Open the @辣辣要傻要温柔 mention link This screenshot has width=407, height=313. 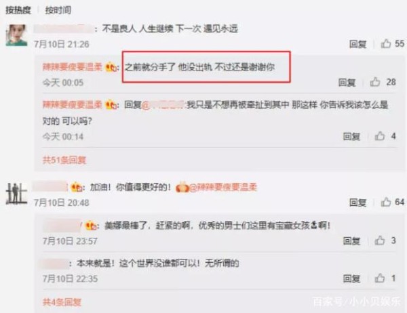[223, 187]
